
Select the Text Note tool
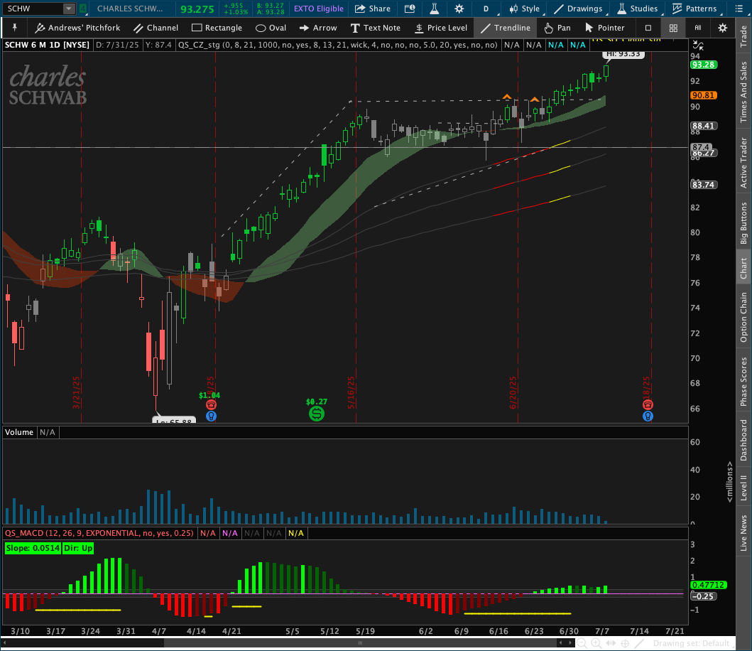tap(376, 28)
